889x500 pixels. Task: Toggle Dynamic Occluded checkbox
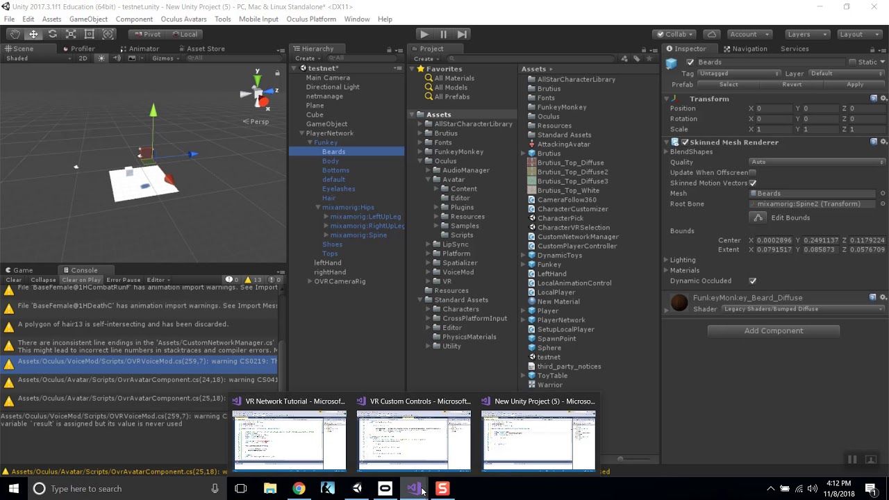(x=753, y=281)
